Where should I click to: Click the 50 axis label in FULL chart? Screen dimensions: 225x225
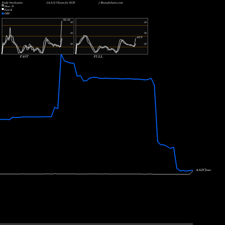(x=145, y=33)
